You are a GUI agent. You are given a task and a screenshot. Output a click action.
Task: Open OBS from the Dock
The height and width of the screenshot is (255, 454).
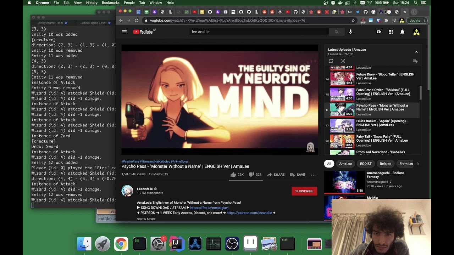[x=232, y=244]
